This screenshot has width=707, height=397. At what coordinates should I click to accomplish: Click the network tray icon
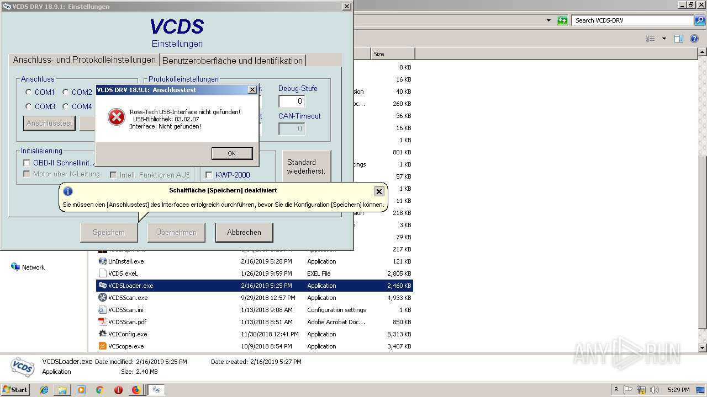coord(642,390)
